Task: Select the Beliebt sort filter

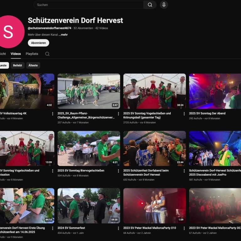Action: [18, 66]
